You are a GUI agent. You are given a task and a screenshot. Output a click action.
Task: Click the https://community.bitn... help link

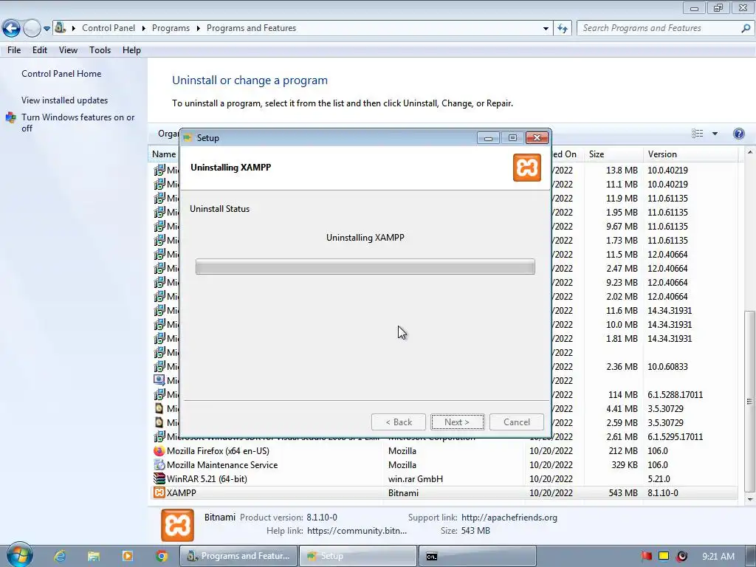pos(357,530)
